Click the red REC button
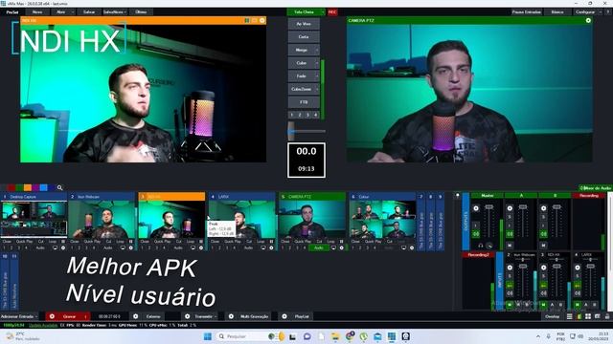613x344 pixels. [x=332, y=12]
